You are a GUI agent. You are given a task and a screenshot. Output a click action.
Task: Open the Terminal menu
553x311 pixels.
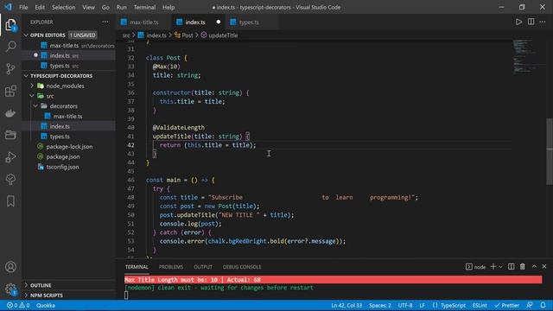click(x=144, y=7)
